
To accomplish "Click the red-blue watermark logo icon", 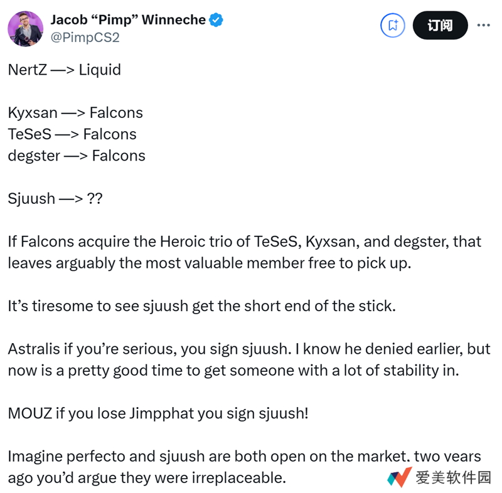I will coord(398,477).
